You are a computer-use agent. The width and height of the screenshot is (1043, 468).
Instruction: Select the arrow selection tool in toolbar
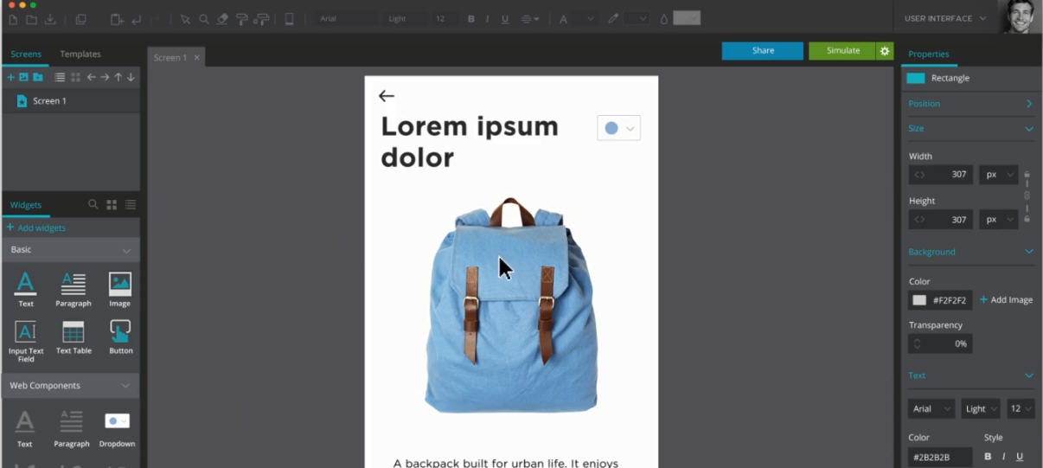185,19
